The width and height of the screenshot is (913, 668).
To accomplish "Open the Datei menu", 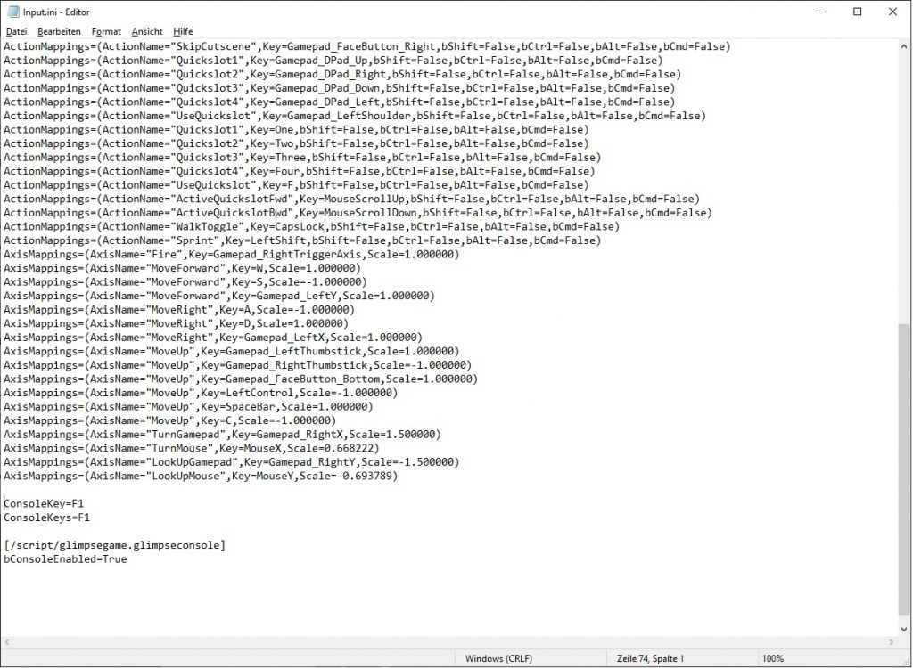I will pyautogui.click(x=16, y=31).
